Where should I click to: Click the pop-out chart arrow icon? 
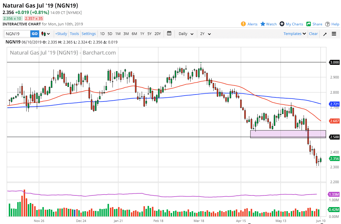[325, 34]
